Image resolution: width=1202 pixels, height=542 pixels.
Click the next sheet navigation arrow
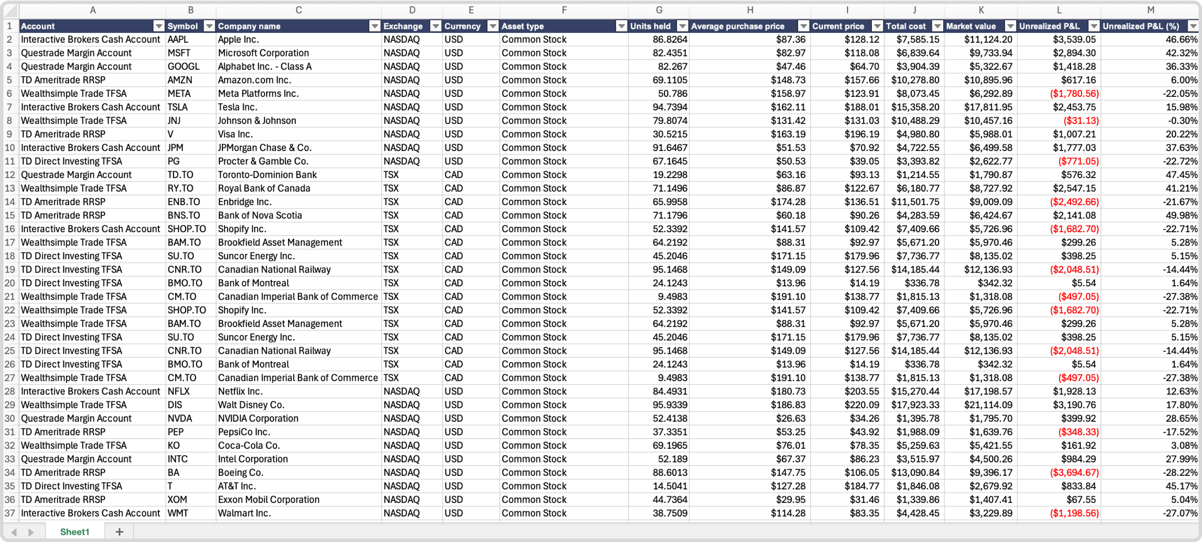click(32, 532)
